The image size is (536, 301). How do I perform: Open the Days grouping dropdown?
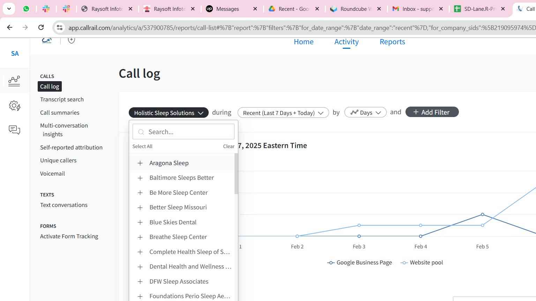pyautogui.click(x=365, y=113)
